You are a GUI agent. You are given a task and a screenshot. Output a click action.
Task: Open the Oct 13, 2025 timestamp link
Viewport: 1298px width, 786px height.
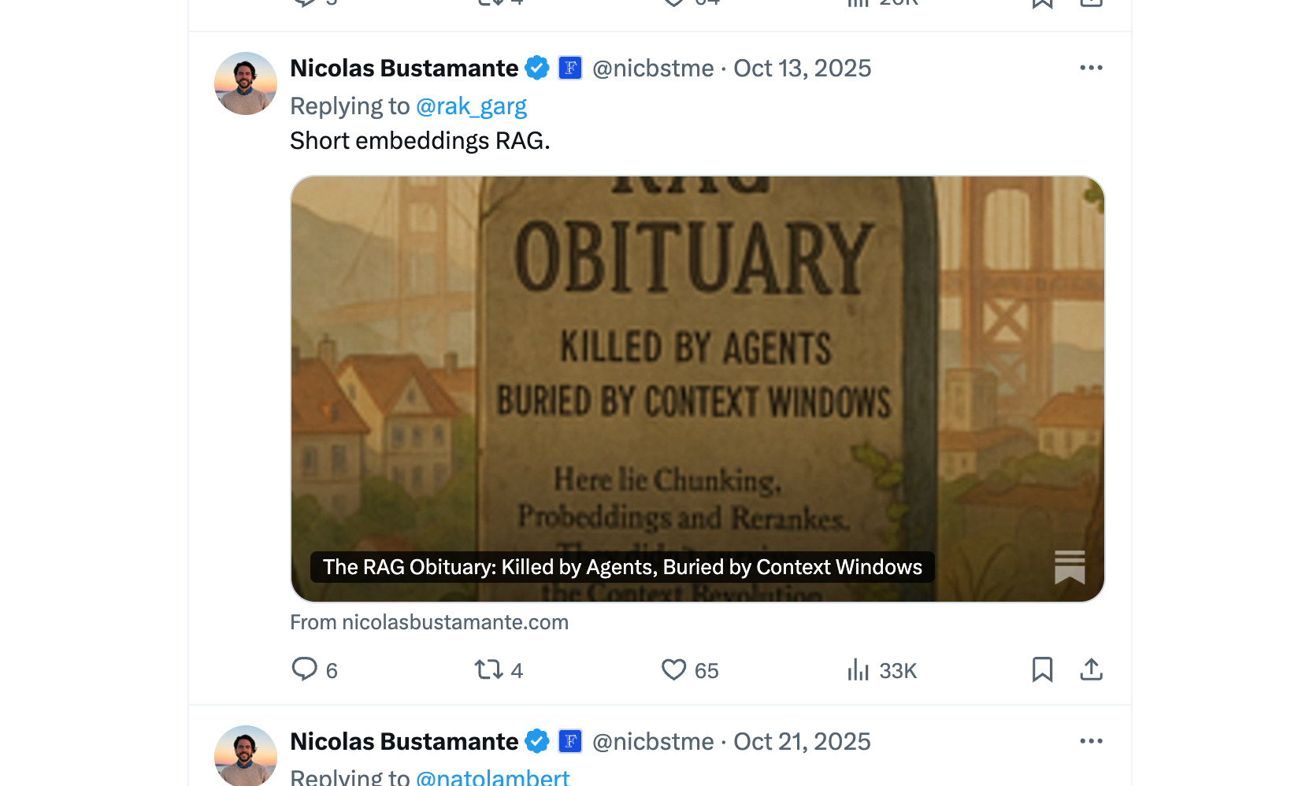pos(802,68)
